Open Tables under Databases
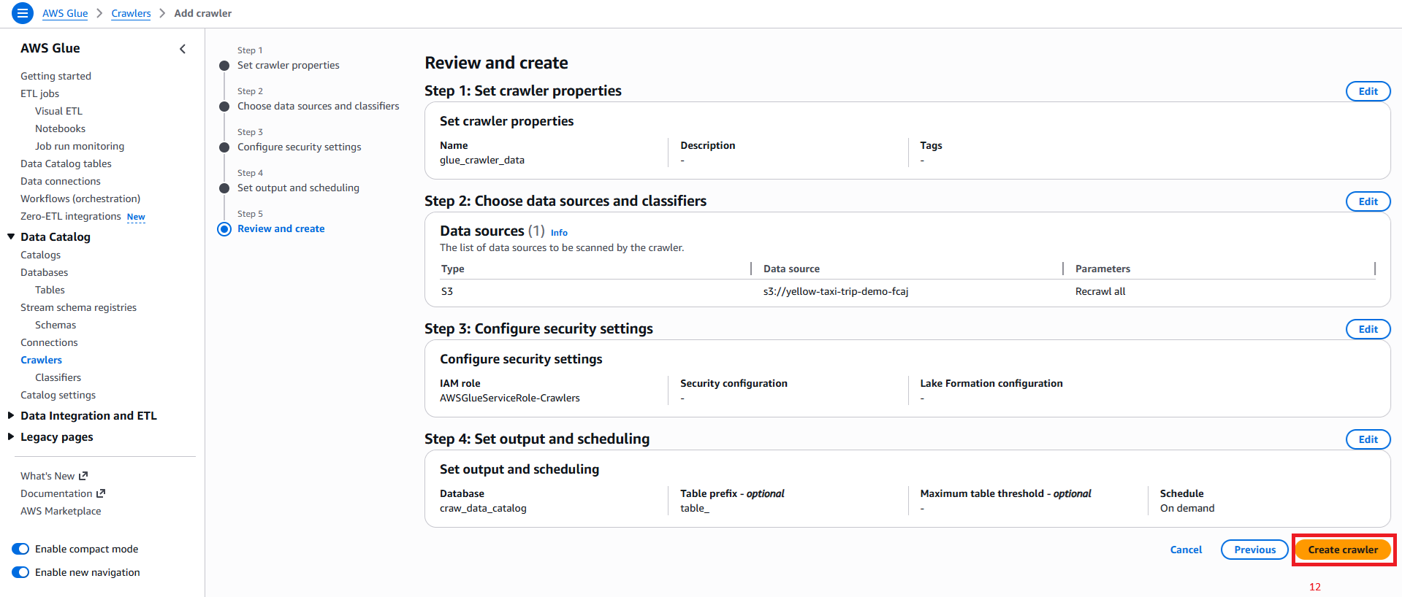The height and width of the screenshot is (597, 1402). (50, 290)
